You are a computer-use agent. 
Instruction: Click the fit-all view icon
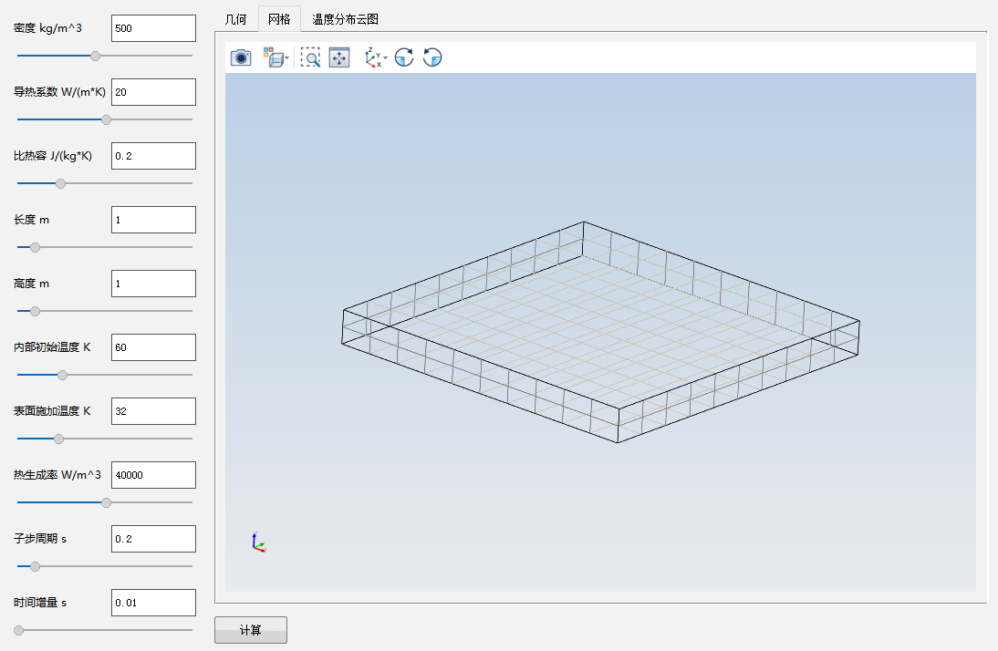click(x=339, y=58)
